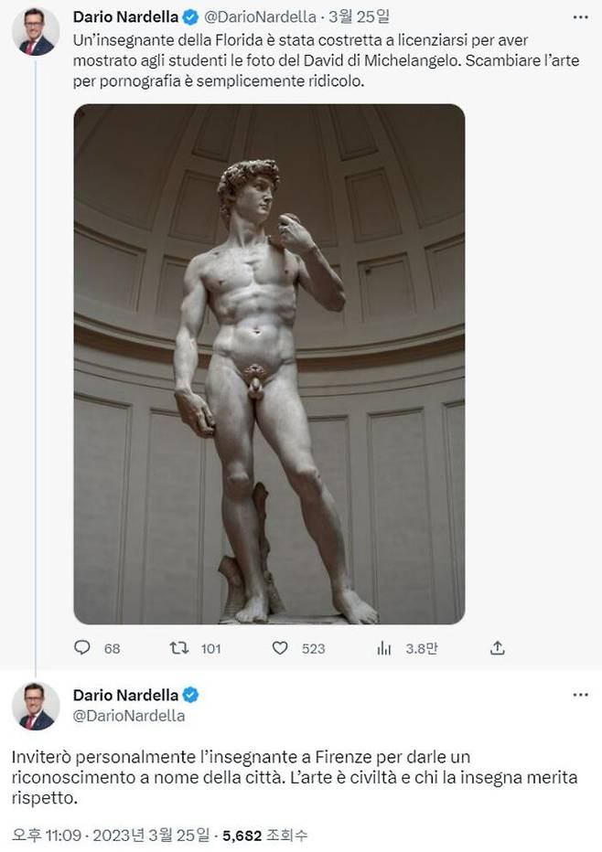Click the share upload icon
The image size is (602, 852).
(498, 648)
